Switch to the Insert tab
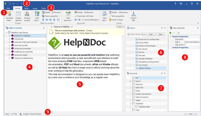 tap(35, 8)
